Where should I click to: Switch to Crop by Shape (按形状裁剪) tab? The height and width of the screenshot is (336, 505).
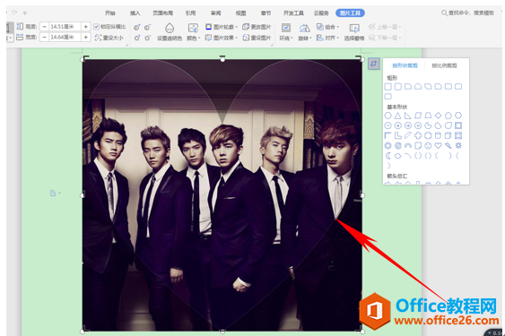click(405, 65)
